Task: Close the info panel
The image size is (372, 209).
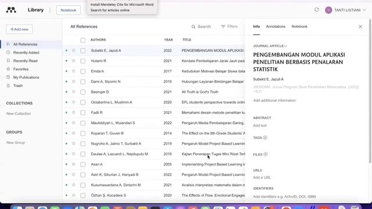Action: [360, 27]
